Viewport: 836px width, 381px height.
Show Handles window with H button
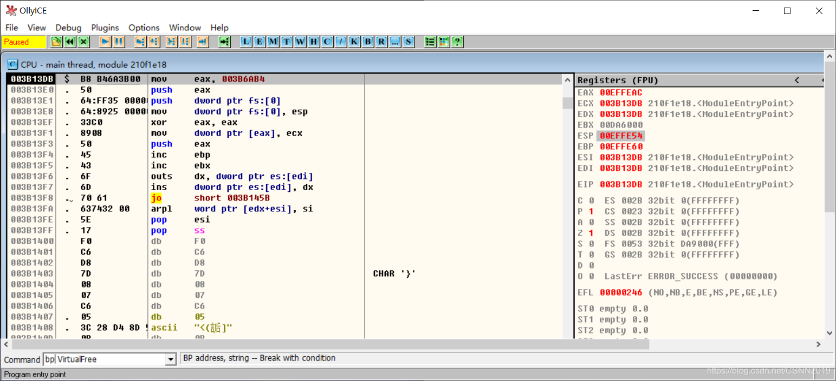pyautogui.click(x=314, y=42)
